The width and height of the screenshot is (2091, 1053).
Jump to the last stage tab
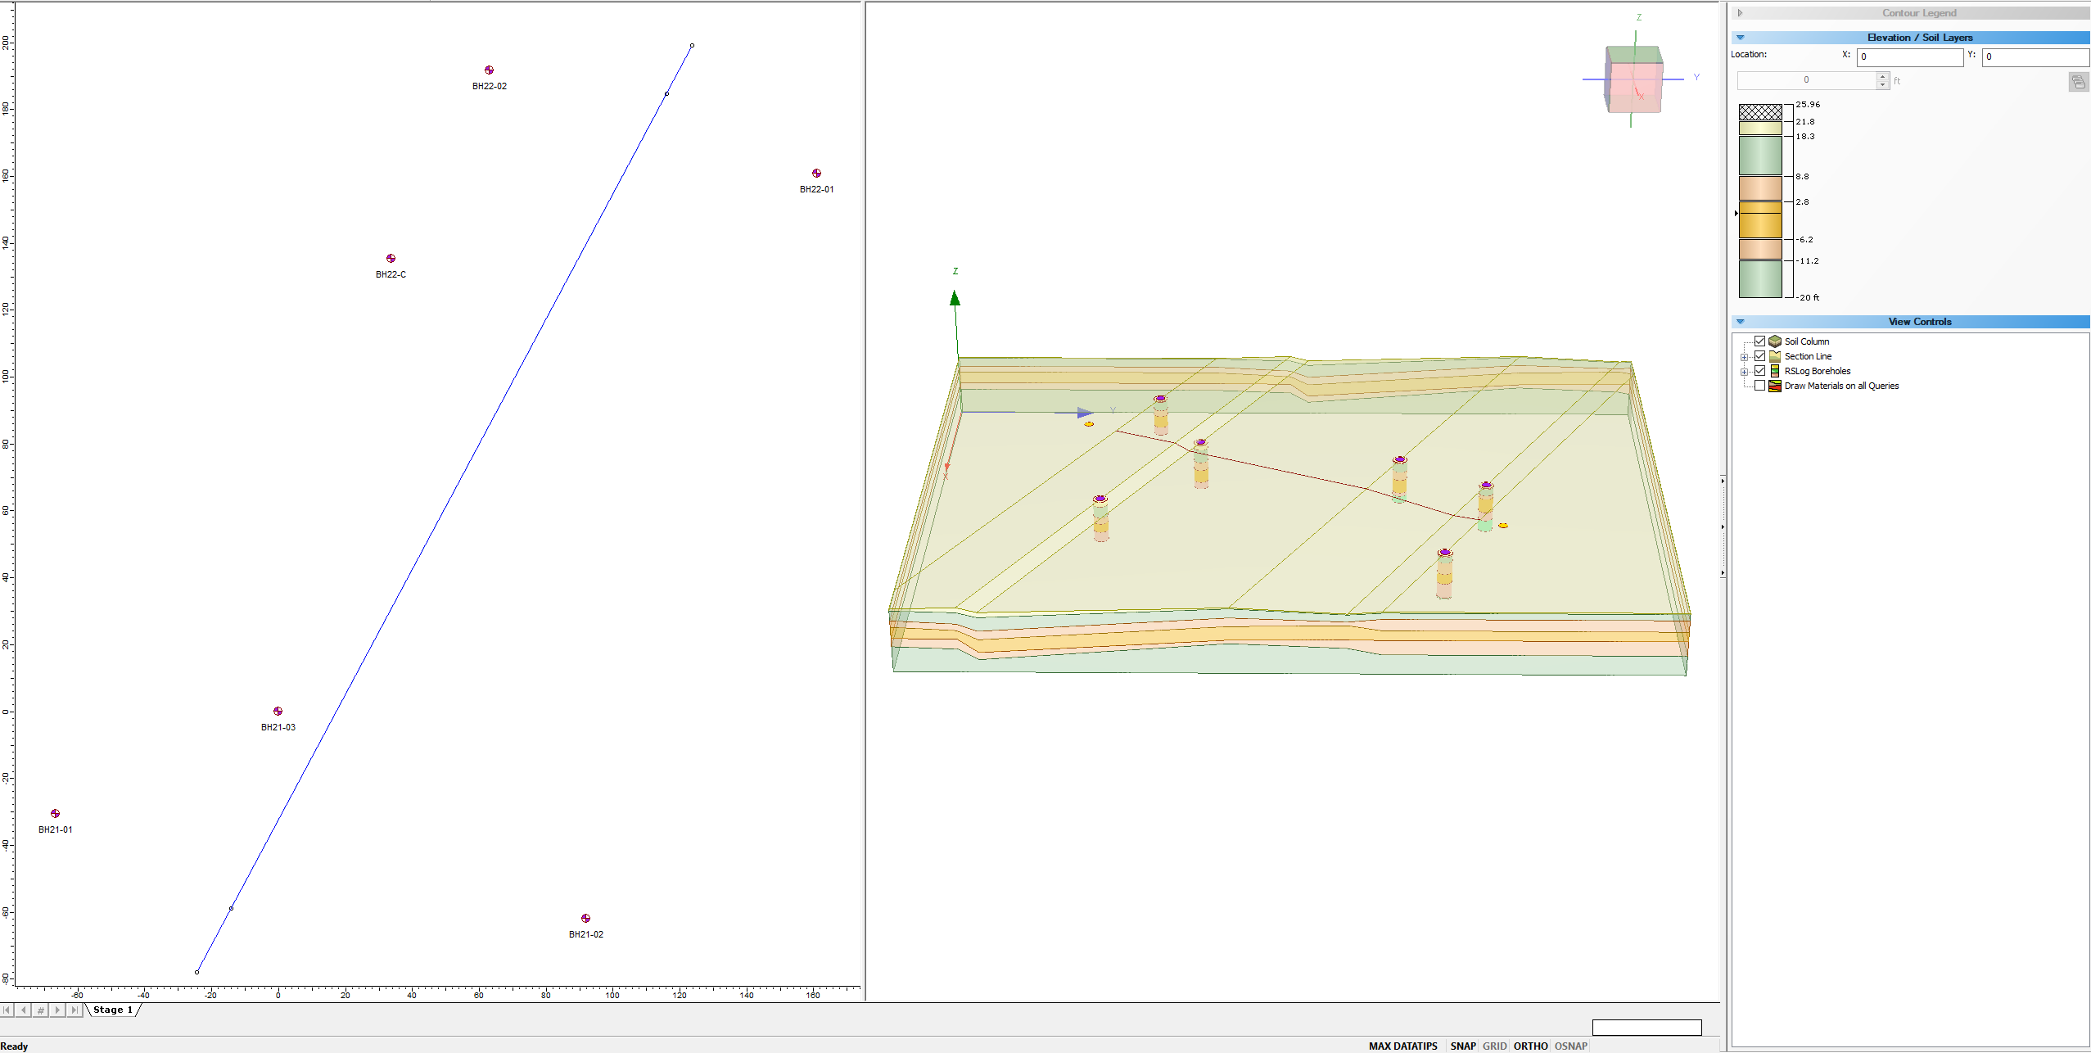pos(75,1010)
